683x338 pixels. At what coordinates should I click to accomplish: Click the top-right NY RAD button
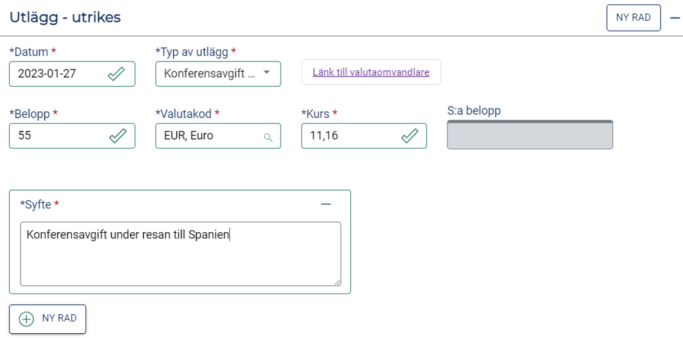pos(633,18)
